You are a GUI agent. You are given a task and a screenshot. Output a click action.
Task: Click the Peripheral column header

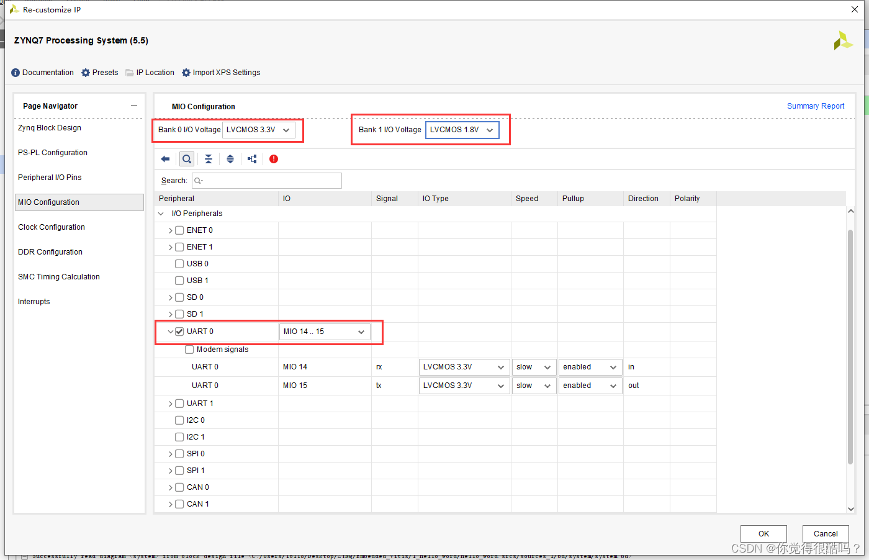[216, 199]
